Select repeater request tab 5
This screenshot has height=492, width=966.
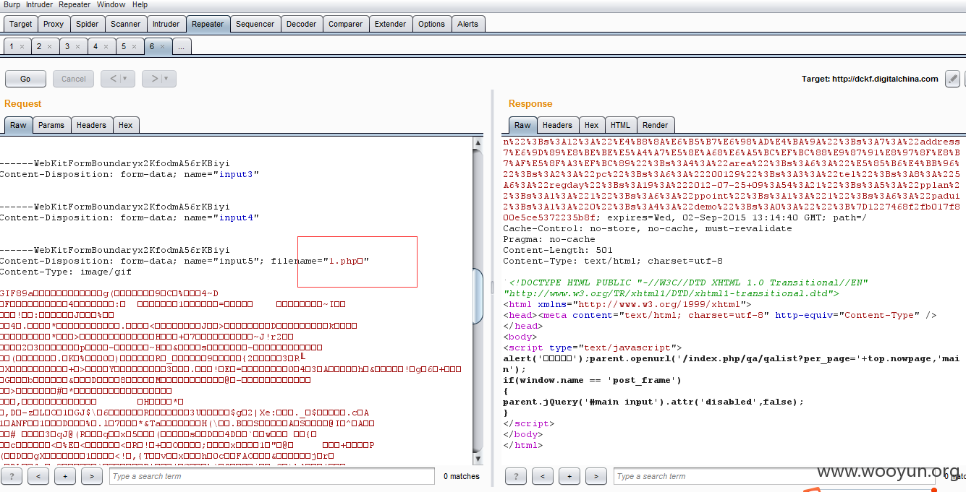point(124,46)
